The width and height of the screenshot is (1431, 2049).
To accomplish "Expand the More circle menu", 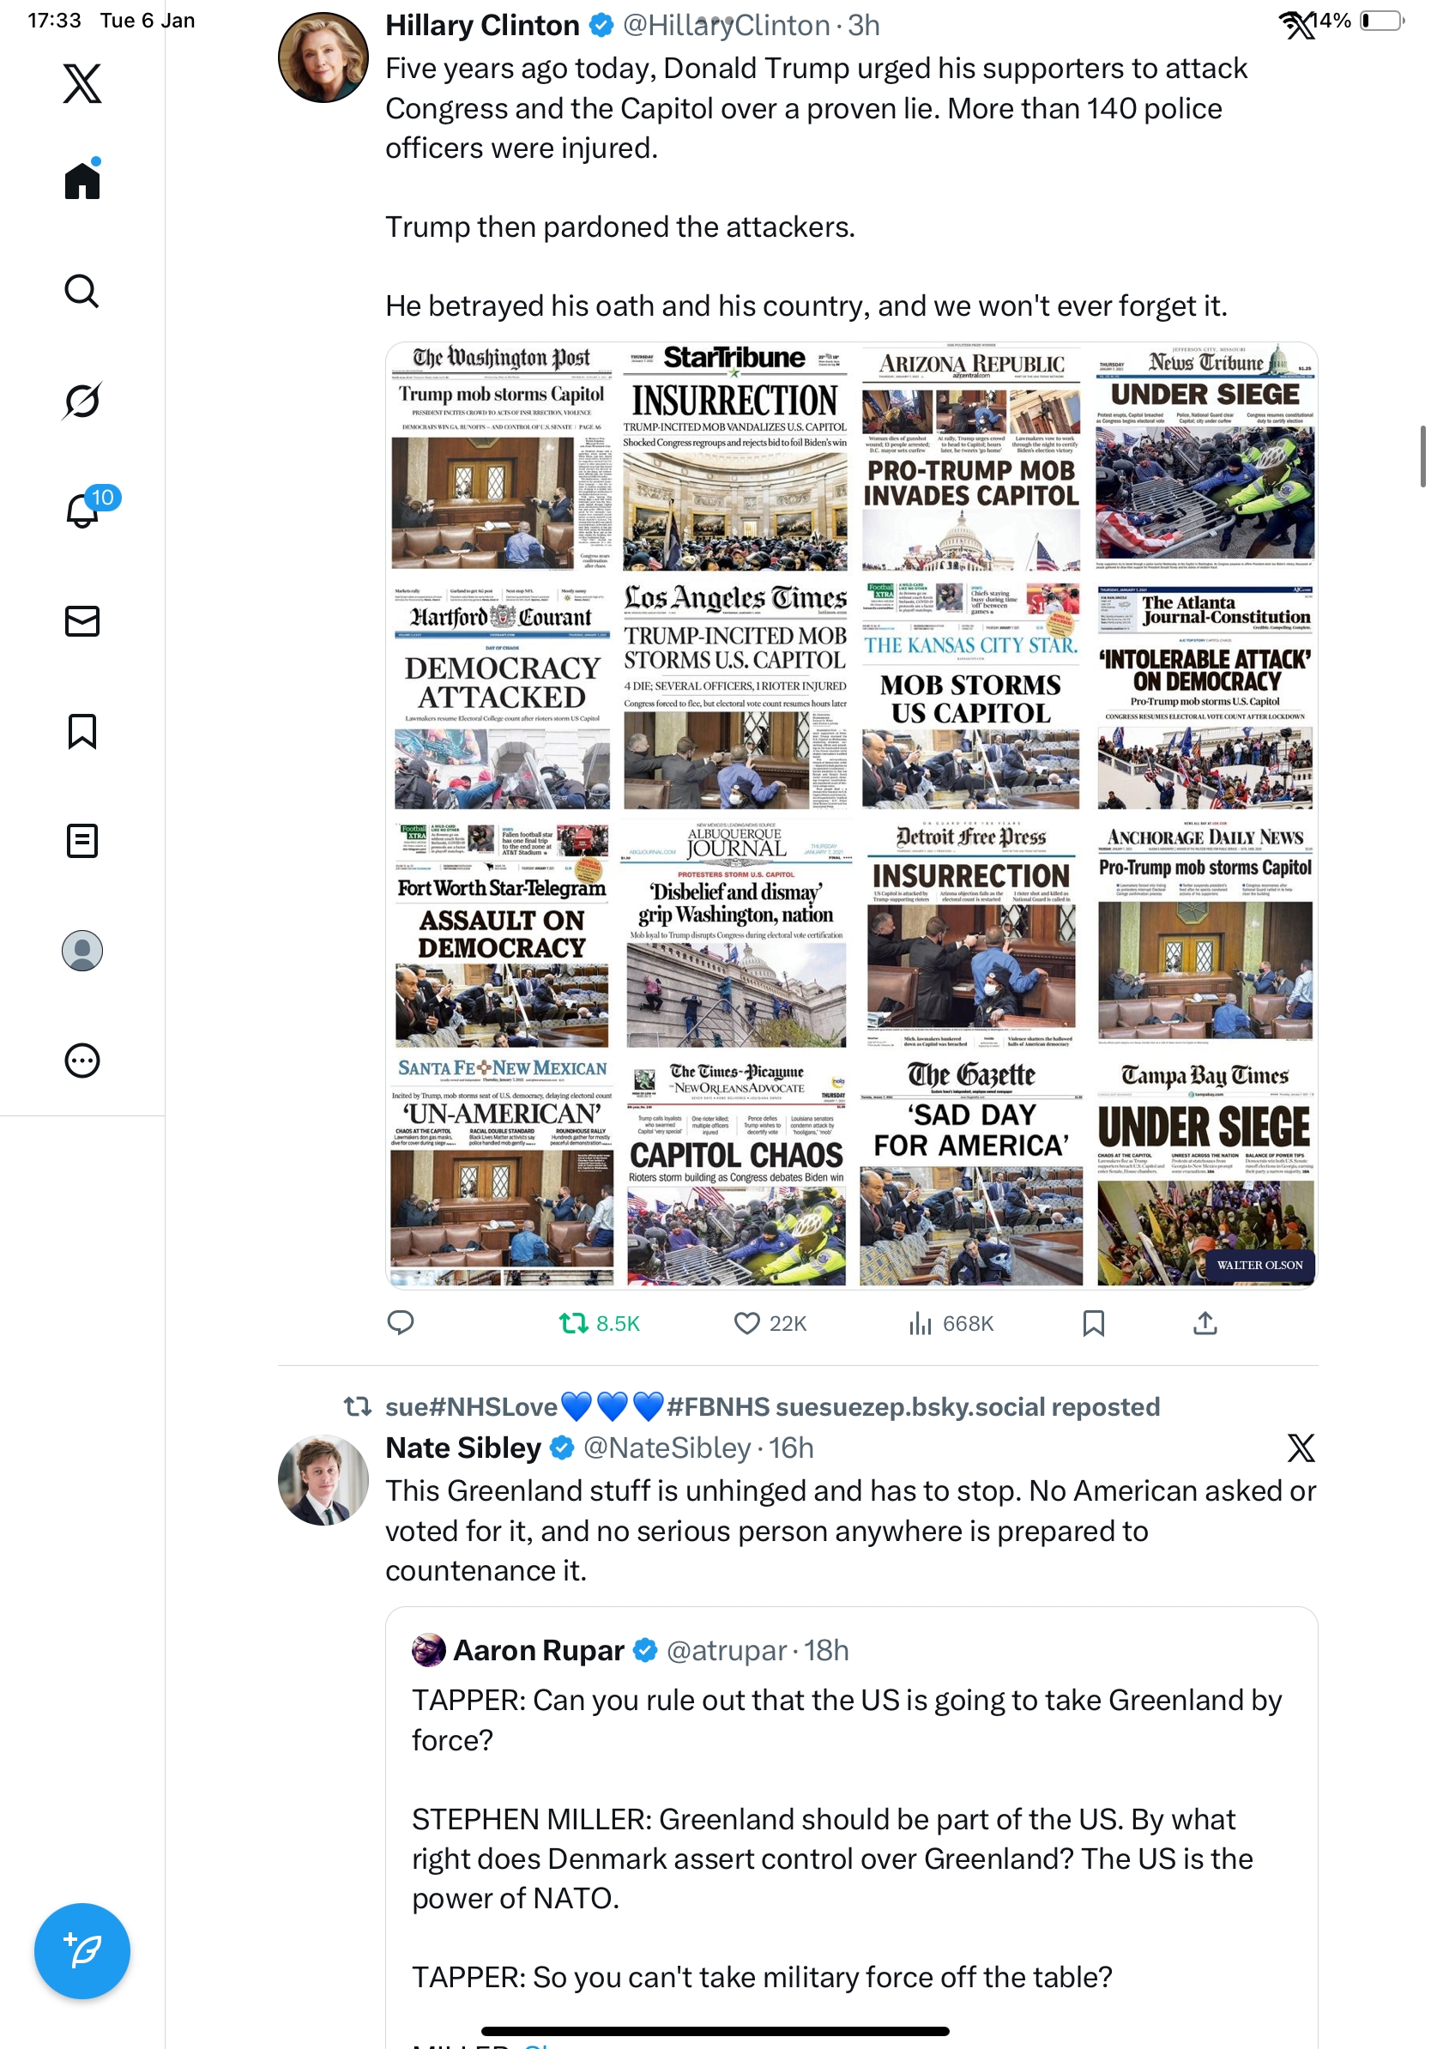I will tap(82, 1061).
